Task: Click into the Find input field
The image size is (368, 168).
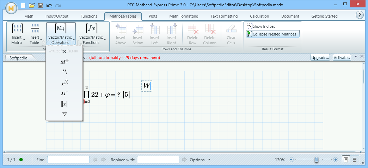Action: (68, 160)
